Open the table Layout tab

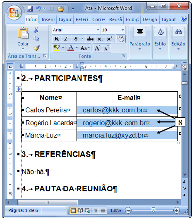[169, 19]
